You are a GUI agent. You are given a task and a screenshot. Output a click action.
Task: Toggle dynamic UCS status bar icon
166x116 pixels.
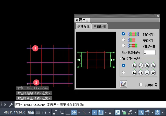point(141,112)
